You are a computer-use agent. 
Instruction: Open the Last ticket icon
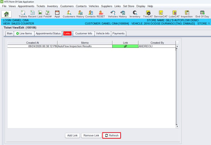(40, 14)
